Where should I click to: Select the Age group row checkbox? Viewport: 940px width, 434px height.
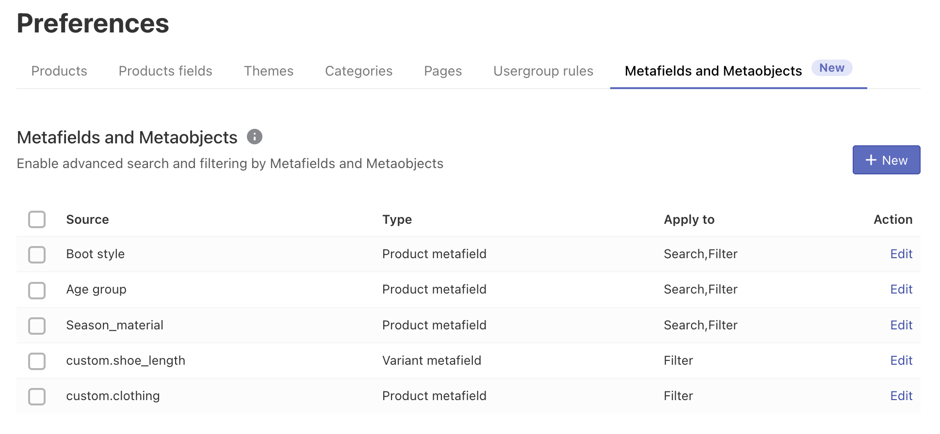click(x=37, y=290)
